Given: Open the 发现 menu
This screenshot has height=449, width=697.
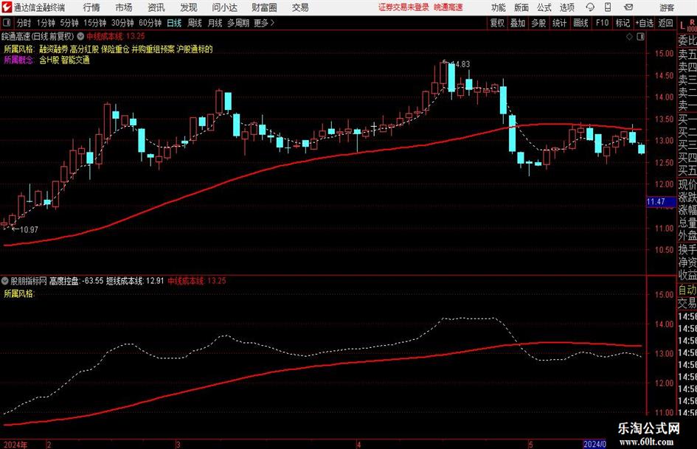Looking at the screenshot, I should pyautogui.click(x=189, y=7).
